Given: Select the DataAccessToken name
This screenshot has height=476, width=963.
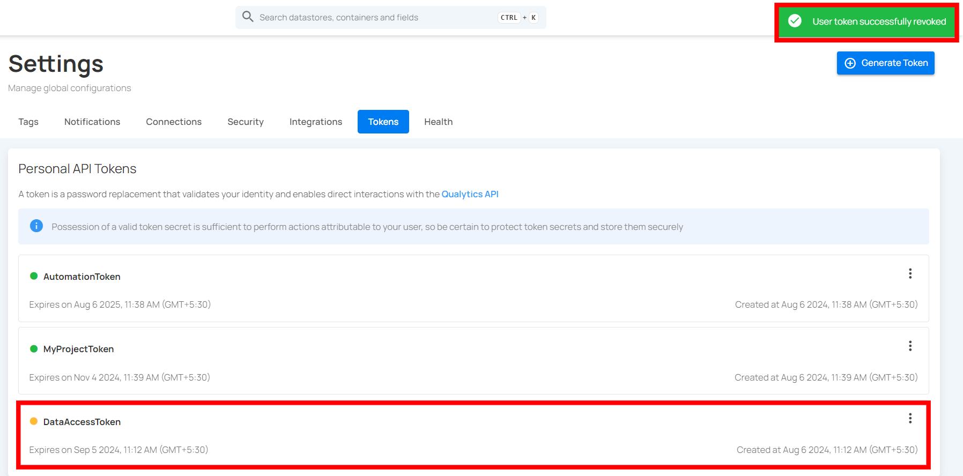Looking at the screenshot, I should pyautogui.click(x=82, y=422).
